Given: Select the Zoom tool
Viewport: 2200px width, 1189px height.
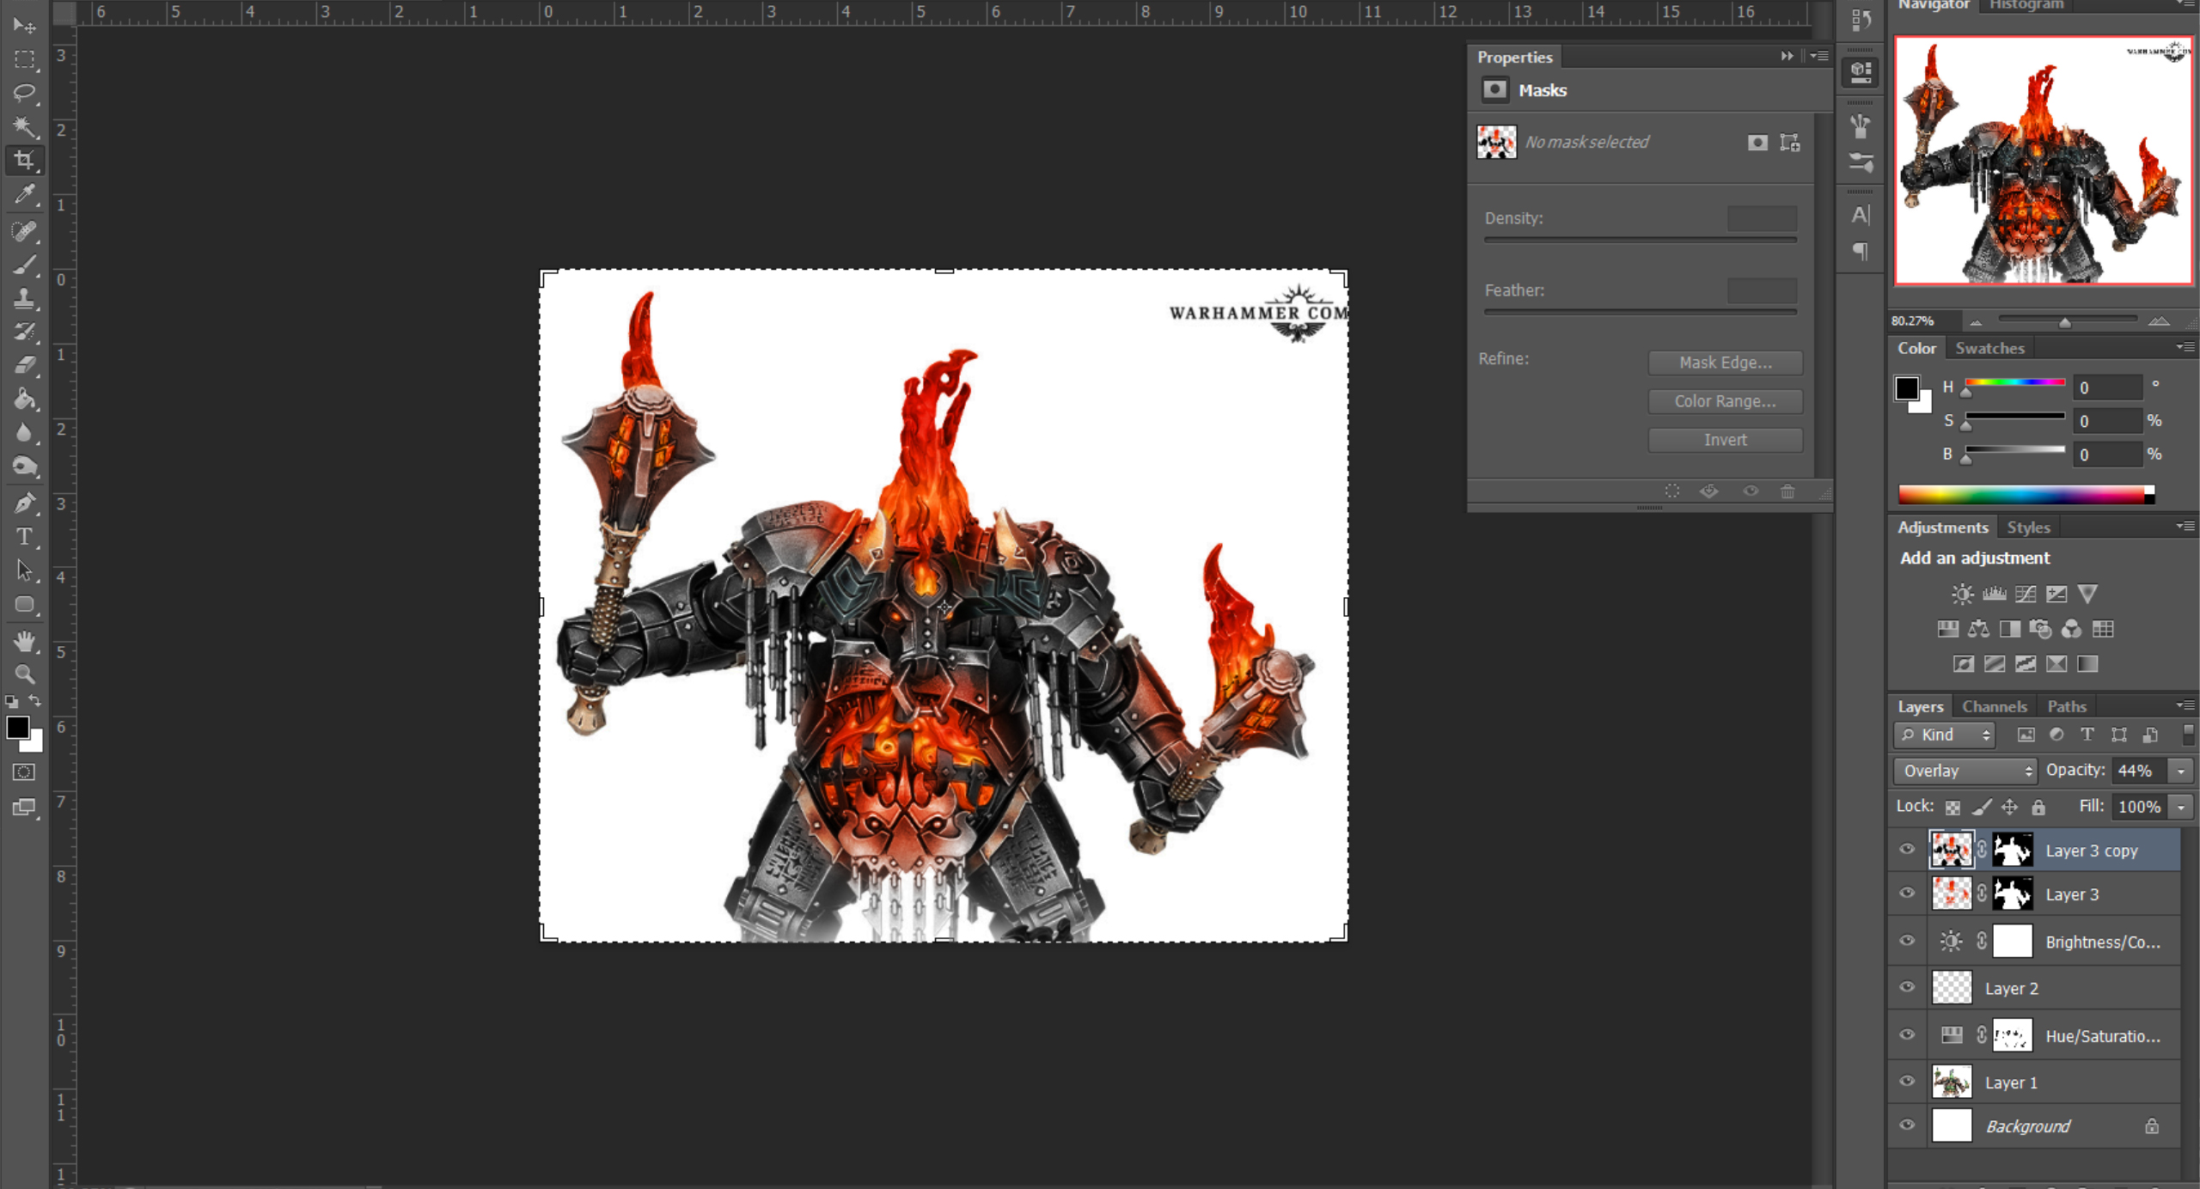Looking at the screenshot, I should 24,674.
